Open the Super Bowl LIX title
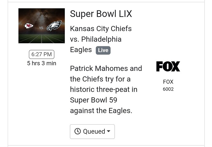Image resolution: width=212 pixels, height=147 pixels. 101,14
